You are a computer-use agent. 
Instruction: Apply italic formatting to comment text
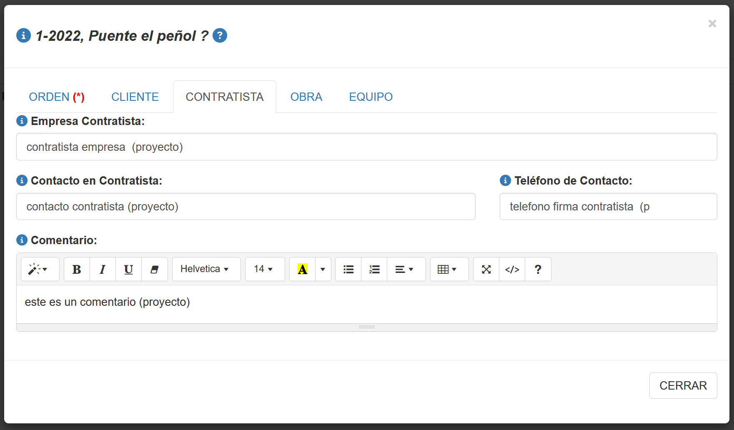103,269
